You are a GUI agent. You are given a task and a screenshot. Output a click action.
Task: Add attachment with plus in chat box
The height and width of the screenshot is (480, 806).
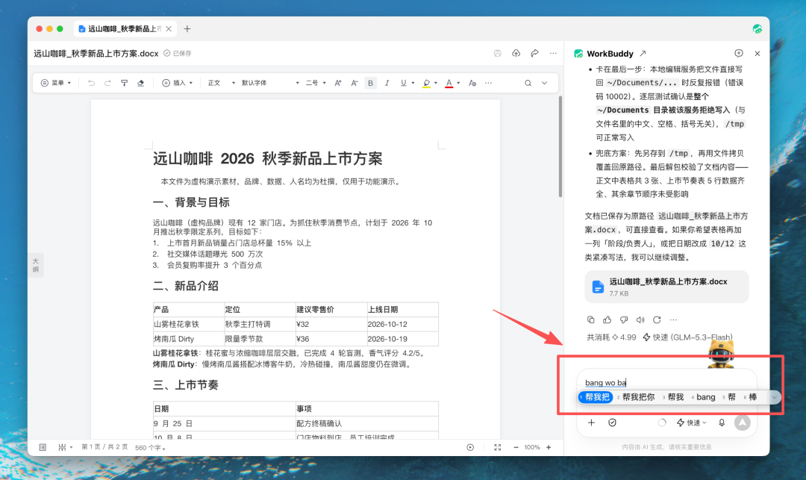click(591, 423)
